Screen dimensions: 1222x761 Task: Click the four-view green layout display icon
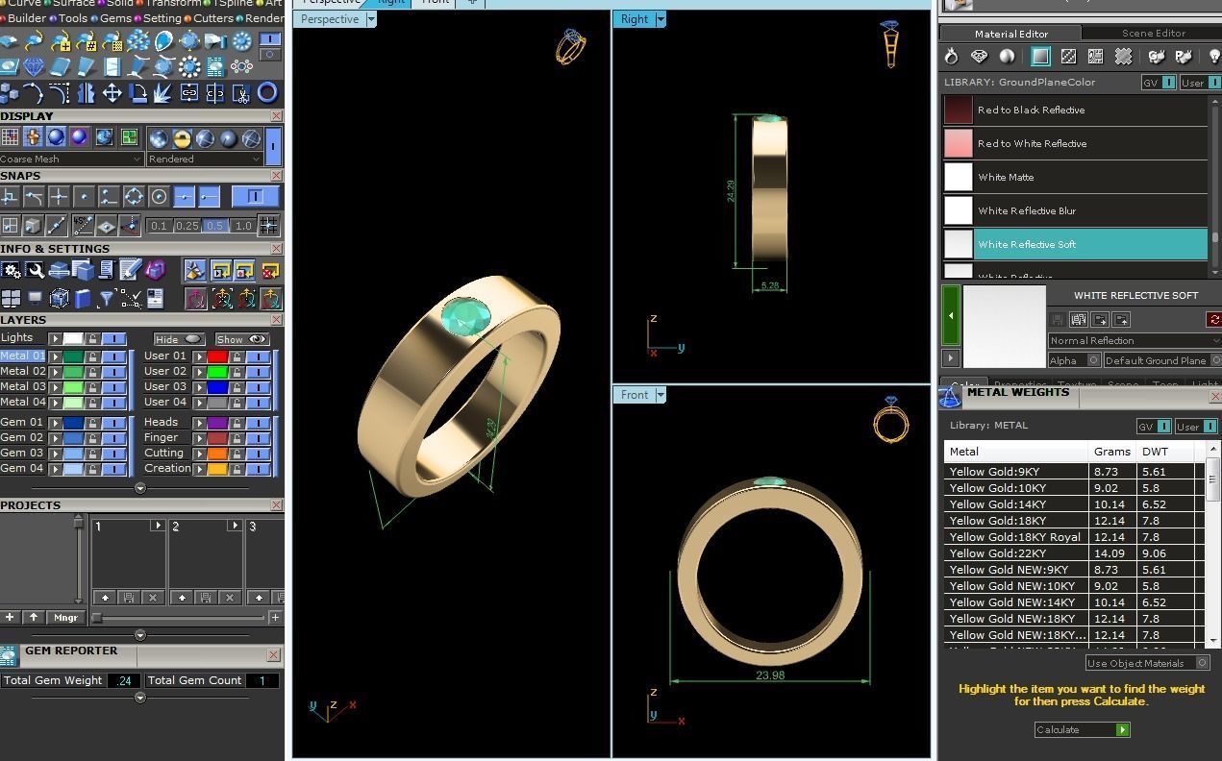129,136
